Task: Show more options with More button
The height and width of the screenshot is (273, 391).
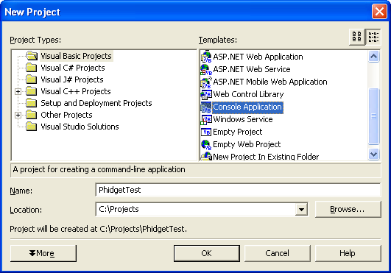Action: point(43,253)
